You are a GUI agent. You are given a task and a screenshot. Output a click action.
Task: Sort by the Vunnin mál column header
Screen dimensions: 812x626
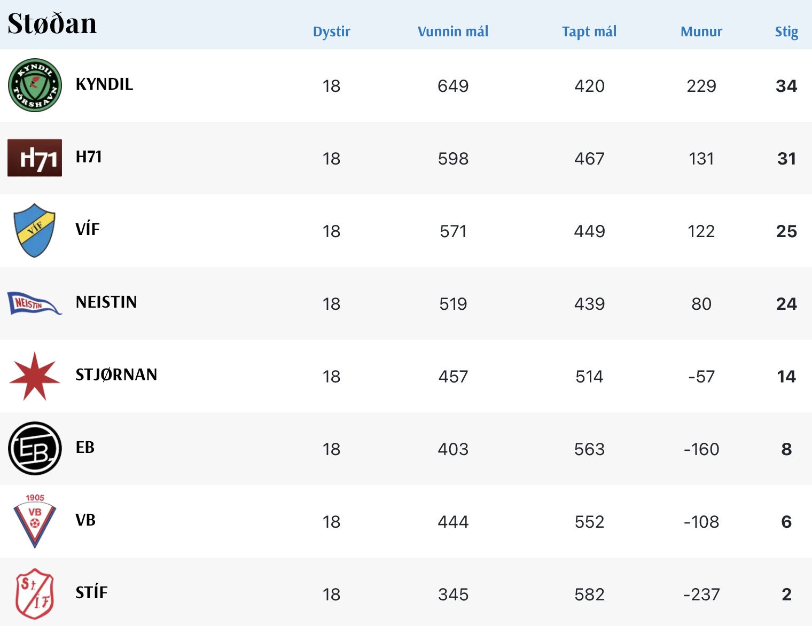(x=453, y=32)
